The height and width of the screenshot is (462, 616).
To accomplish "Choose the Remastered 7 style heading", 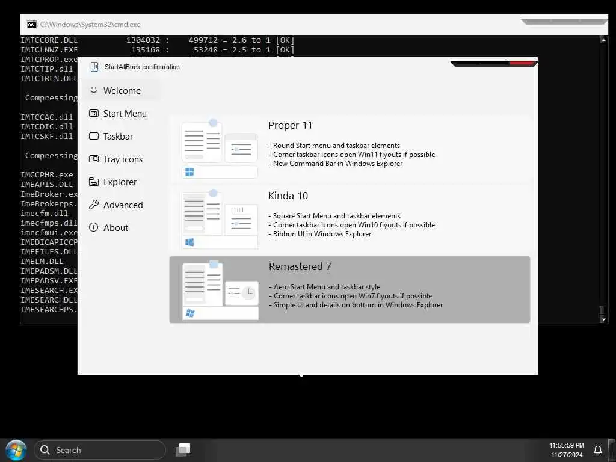I will pos(300,266).
